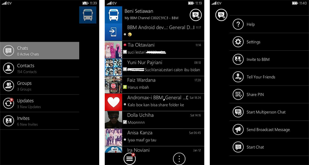309x165 pixels.
Task: Tap battery icon next to 11:19
Action: (191, 3)
